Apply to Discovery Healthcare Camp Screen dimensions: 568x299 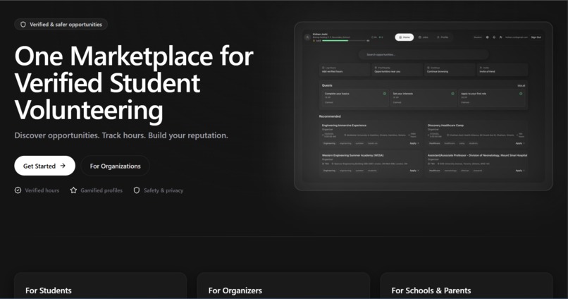(x=520, y=143)
